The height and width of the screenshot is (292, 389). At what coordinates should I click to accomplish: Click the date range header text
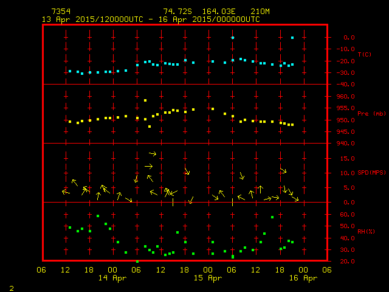[x=150, y=19]
